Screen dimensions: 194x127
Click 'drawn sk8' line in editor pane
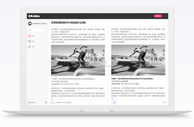(x=65, y=84)
